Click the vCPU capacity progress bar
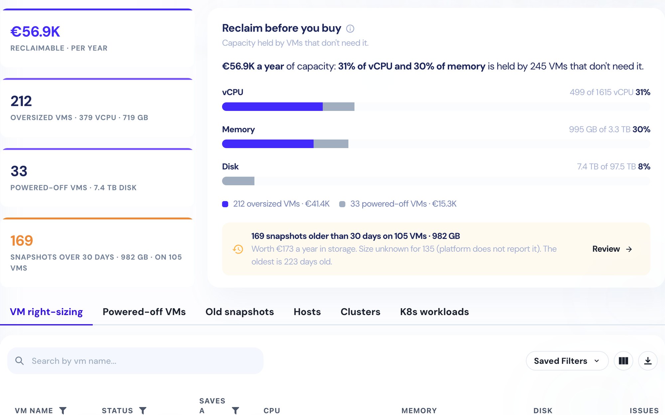This screenshot has width=665, height=415. [436, 107]
